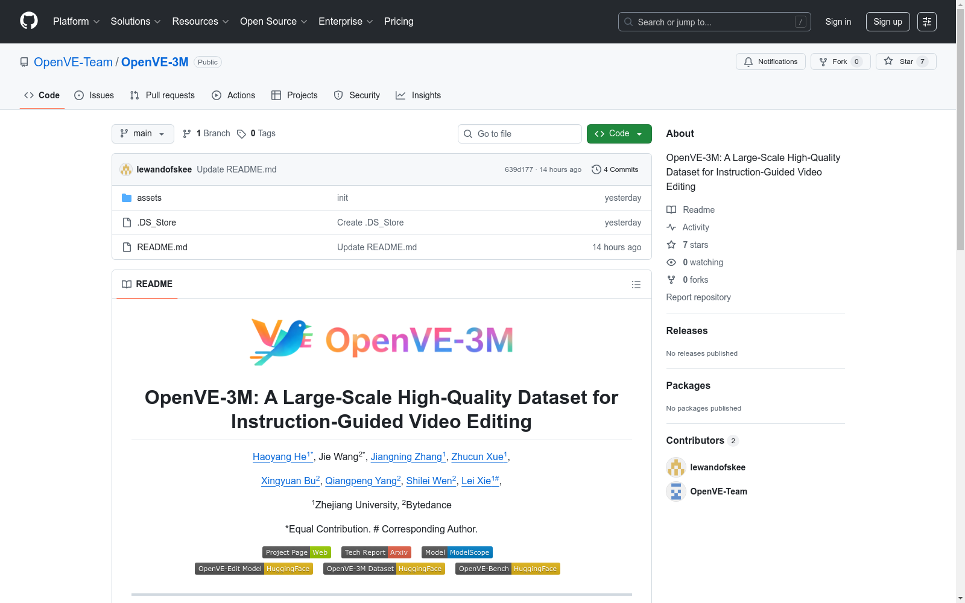Click the page vertical scrollbar thumb
This screenshot has height=603, width=965.
960,130
